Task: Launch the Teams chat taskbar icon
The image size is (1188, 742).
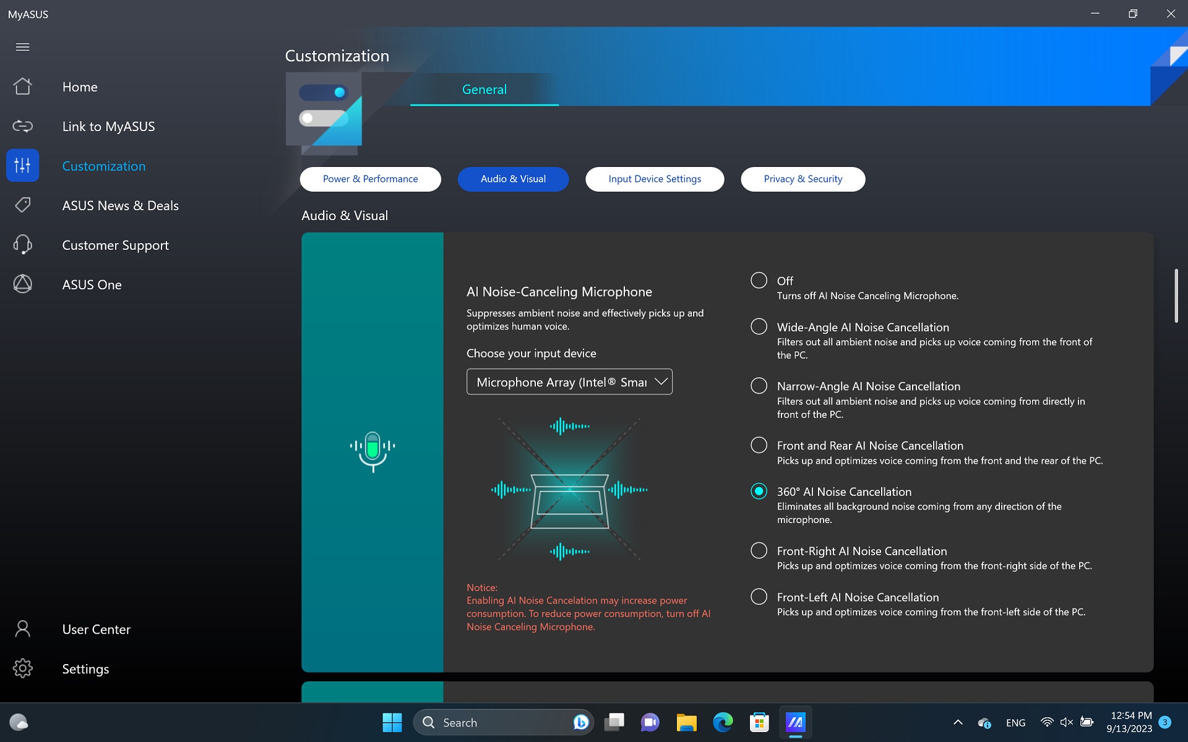Action: pos(650,722)
